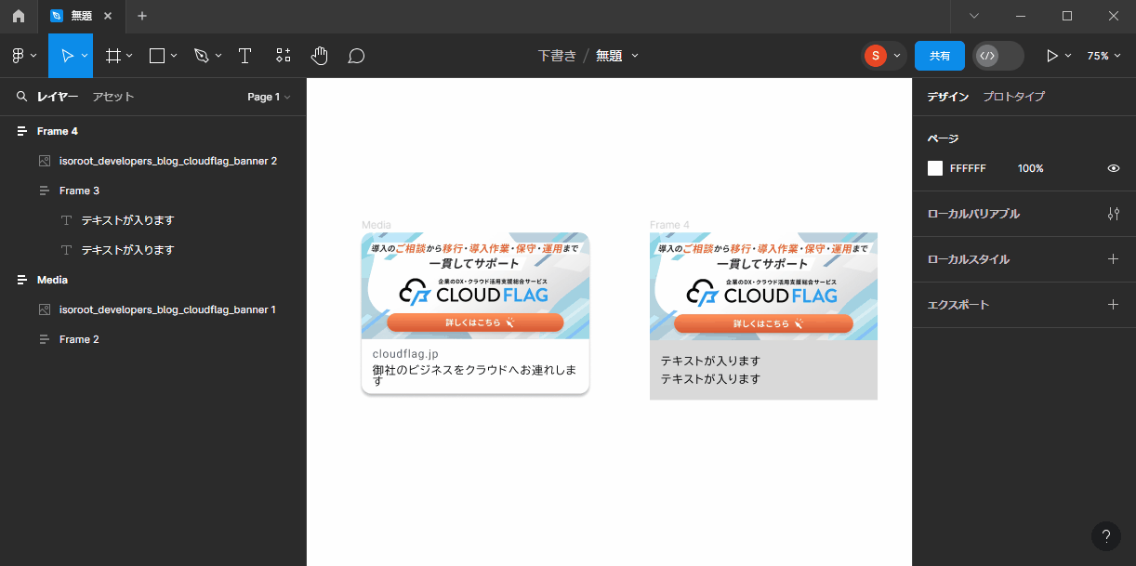Open the presentation options dropdown arrow
The height and width of the screenshot is (566, 1136).
click(x=1068, y=56)
